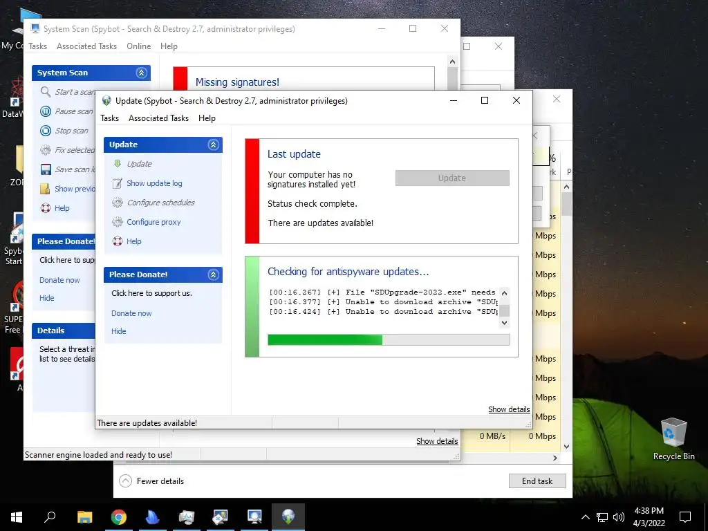This screenshot has width=708, height=531.
Task: Click Show details link in System Scan window
Action: pos(437,441)
